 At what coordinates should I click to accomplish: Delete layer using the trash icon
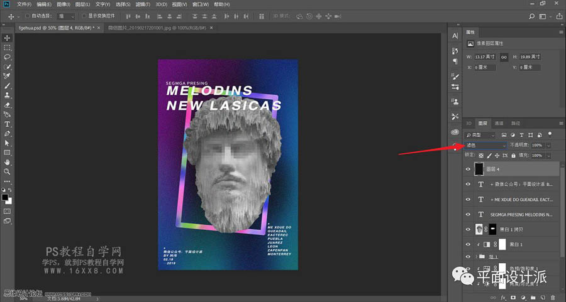coord(553,297)
